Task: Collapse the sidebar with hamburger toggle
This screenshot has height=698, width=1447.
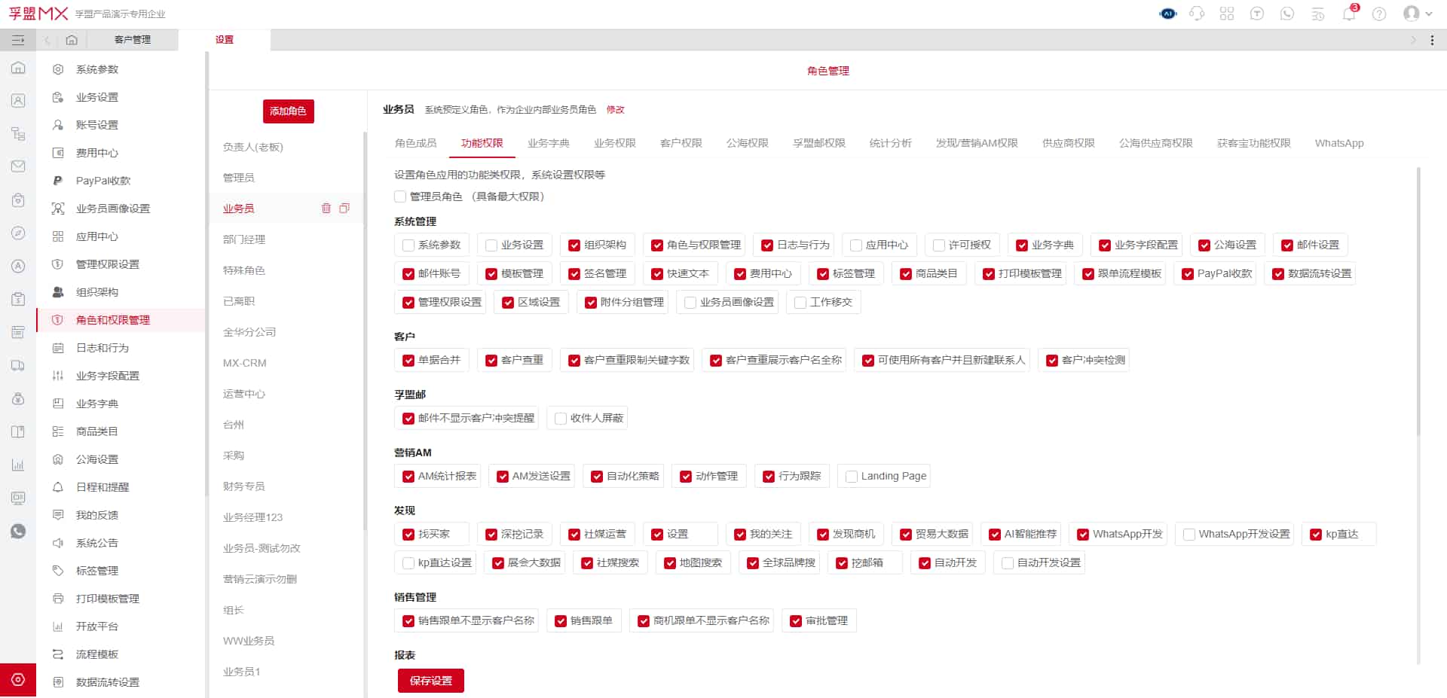Action: point(18,40)
